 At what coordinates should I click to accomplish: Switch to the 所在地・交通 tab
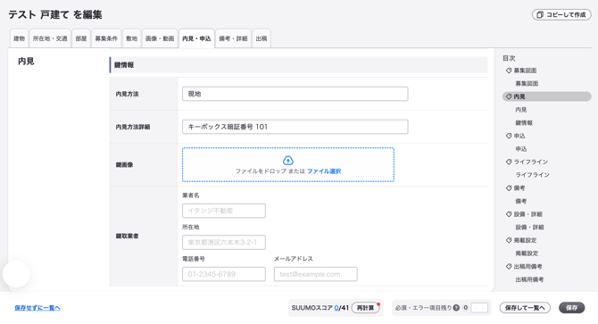(x=50, y=38)
